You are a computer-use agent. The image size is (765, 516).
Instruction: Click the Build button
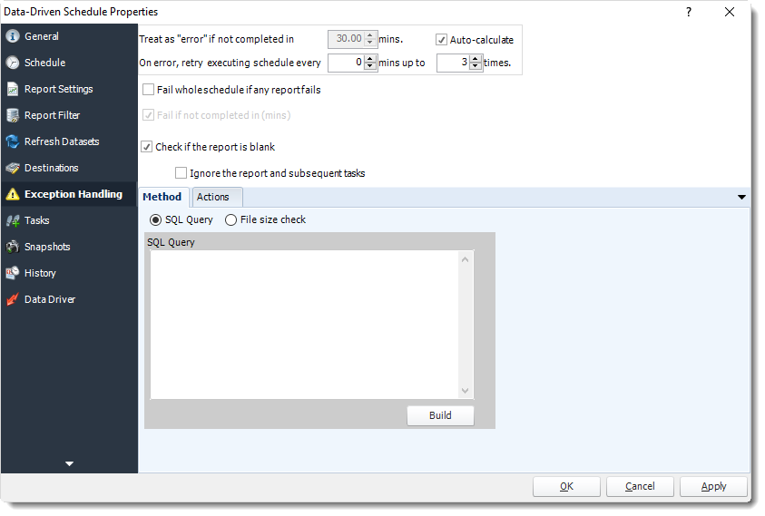click(x=440, y=415)
